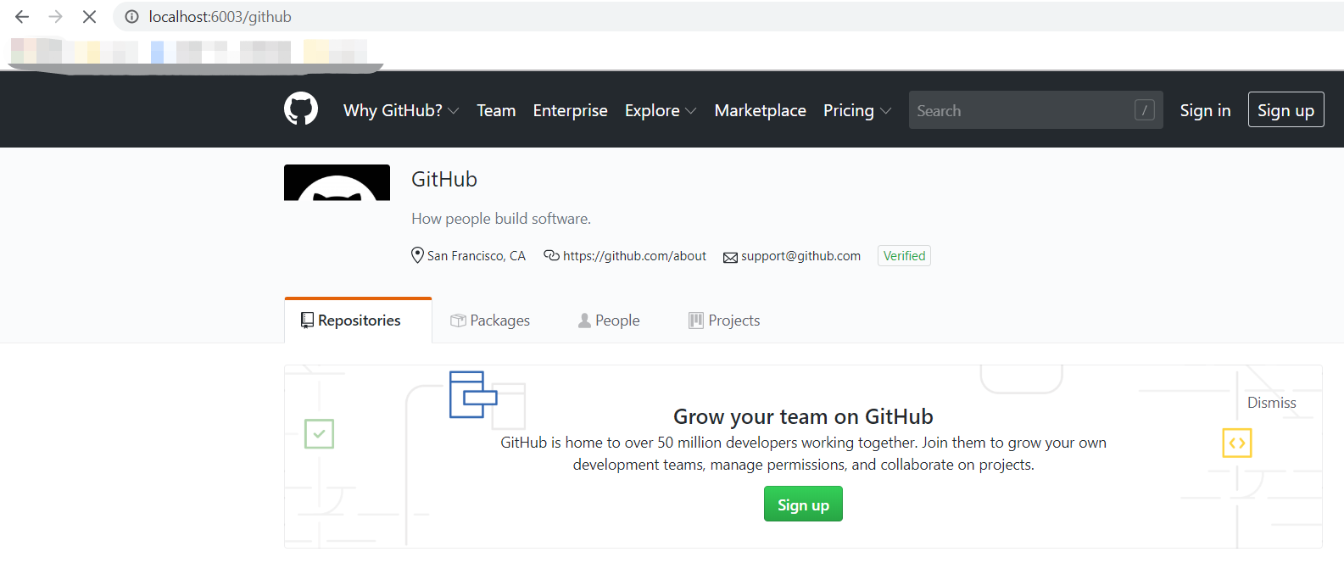Viewport: 1344px width, 563px height.
Task: Click the San Francisco, CA location text
Action: [x=477, y=255]
